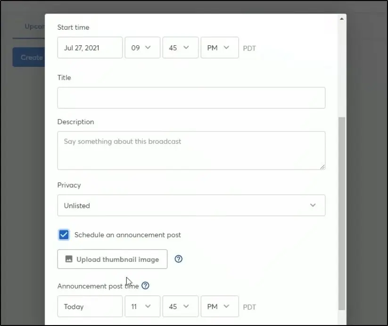Click the Description text area

point(191,150)
